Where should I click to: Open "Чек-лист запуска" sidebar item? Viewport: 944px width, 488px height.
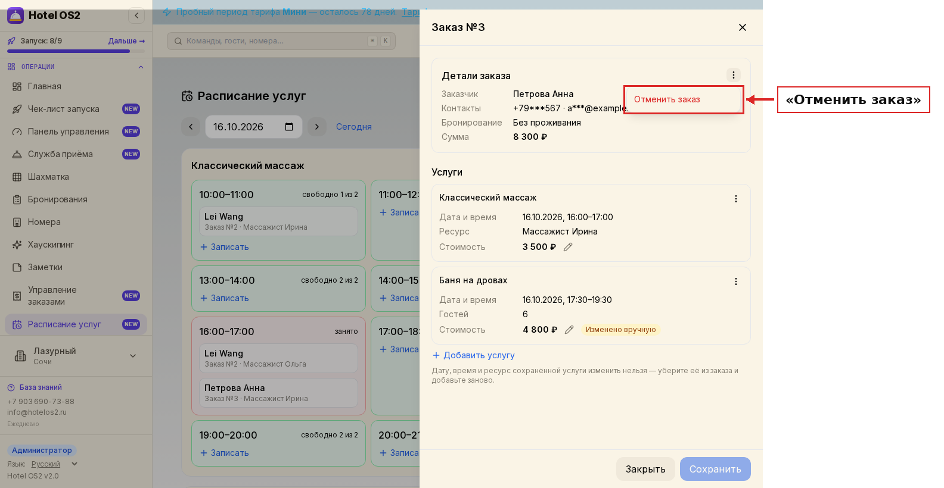[x=76, y=109]
